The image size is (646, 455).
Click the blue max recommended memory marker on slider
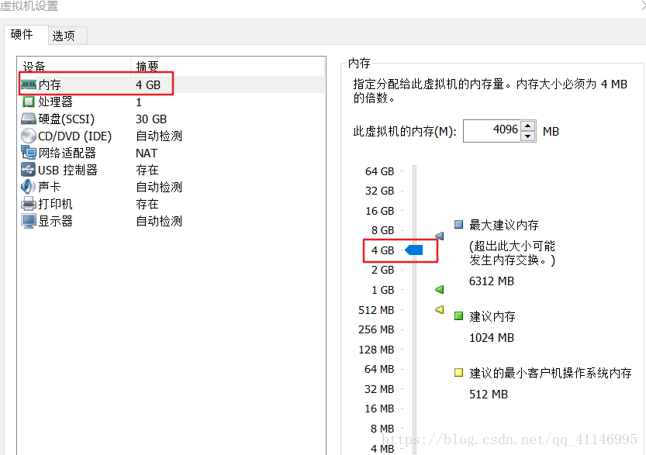pos(440,236)
